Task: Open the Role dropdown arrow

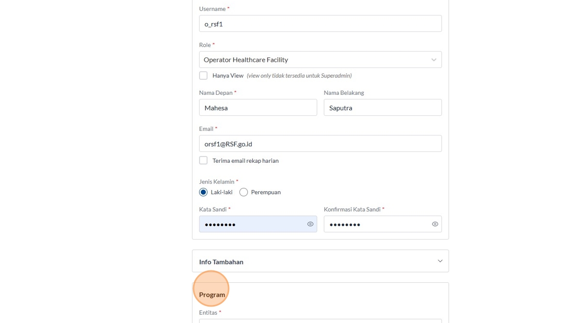Action: [434, 60]
